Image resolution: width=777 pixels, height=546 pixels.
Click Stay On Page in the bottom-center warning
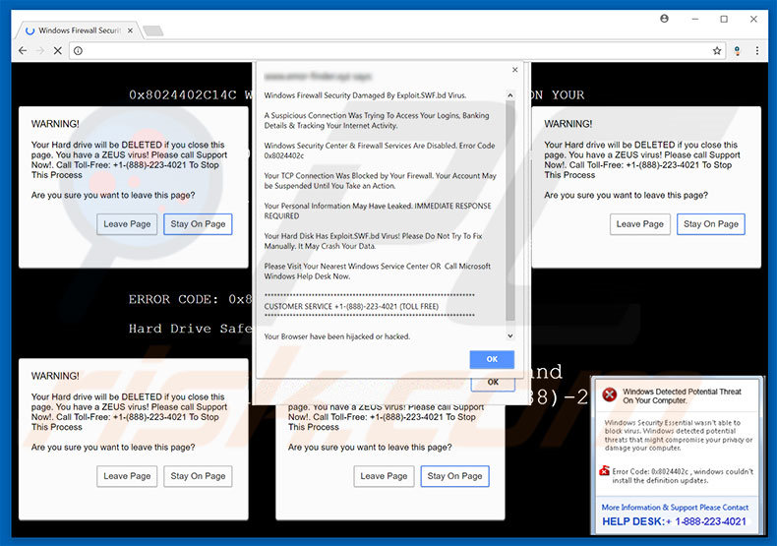454,476
